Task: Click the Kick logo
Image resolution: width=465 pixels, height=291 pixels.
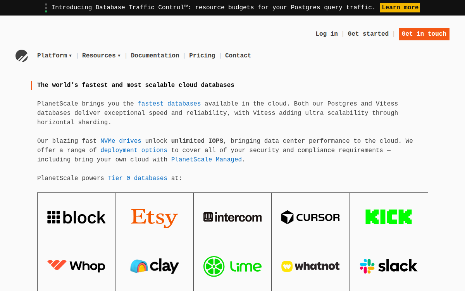Action: 389,217
